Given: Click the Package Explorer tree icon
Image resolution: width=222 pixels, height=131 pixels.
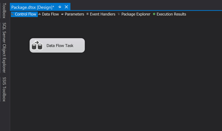Looking at the screenshot, I should tap(119, 14).
